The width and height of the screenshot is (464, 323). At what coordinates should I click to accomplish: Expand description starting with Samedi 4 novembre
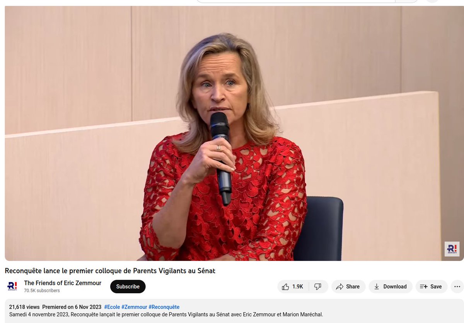166,315
